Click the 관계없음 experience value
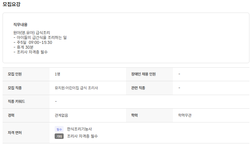This screenshot has height=146, width=252. point(61,115)
